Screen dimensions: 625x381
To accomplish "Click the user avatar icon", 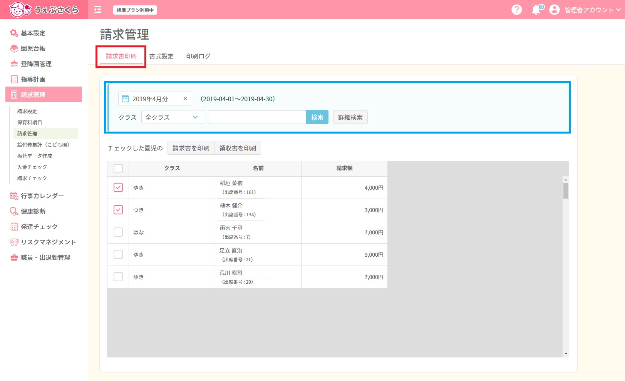I will point(554,10).
